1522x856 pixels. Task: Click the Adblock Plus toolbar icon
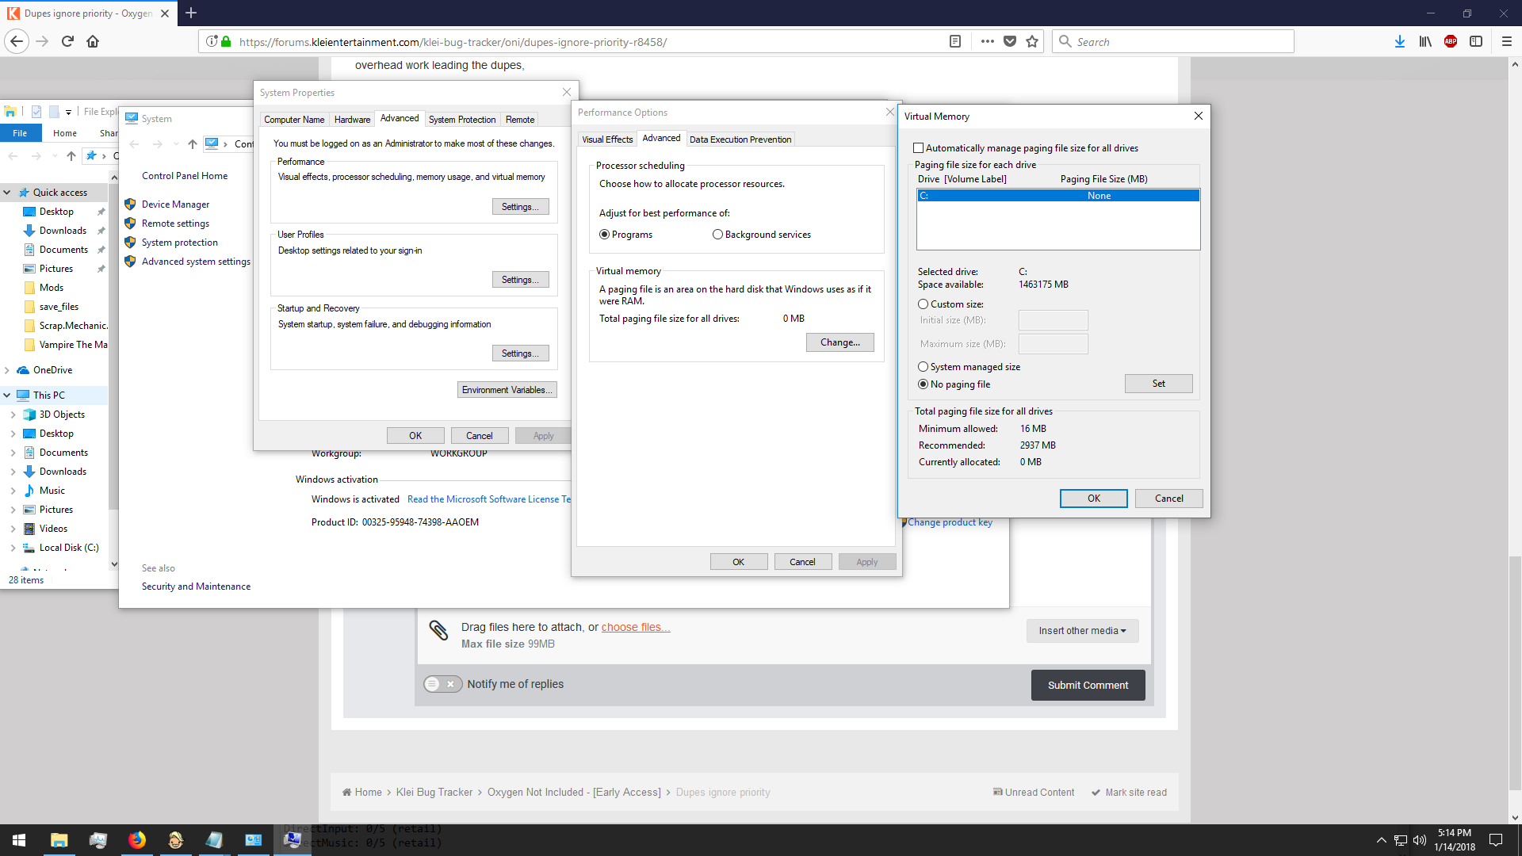coord(1451,41)
